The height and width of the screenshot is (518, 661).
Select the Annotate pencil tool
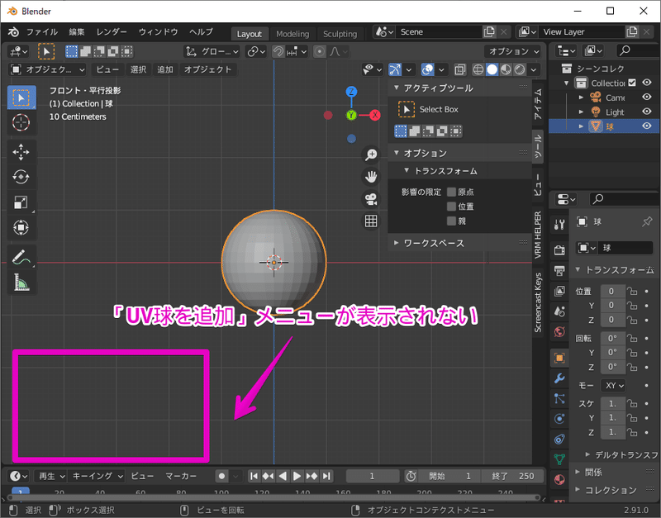[21, 257]
